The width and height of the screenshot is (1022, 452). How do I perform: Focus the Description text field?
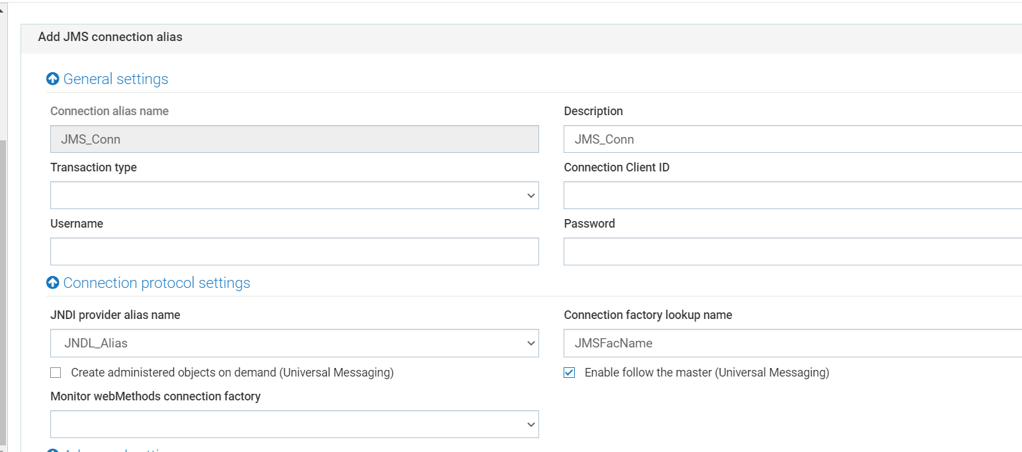[792, 139]
